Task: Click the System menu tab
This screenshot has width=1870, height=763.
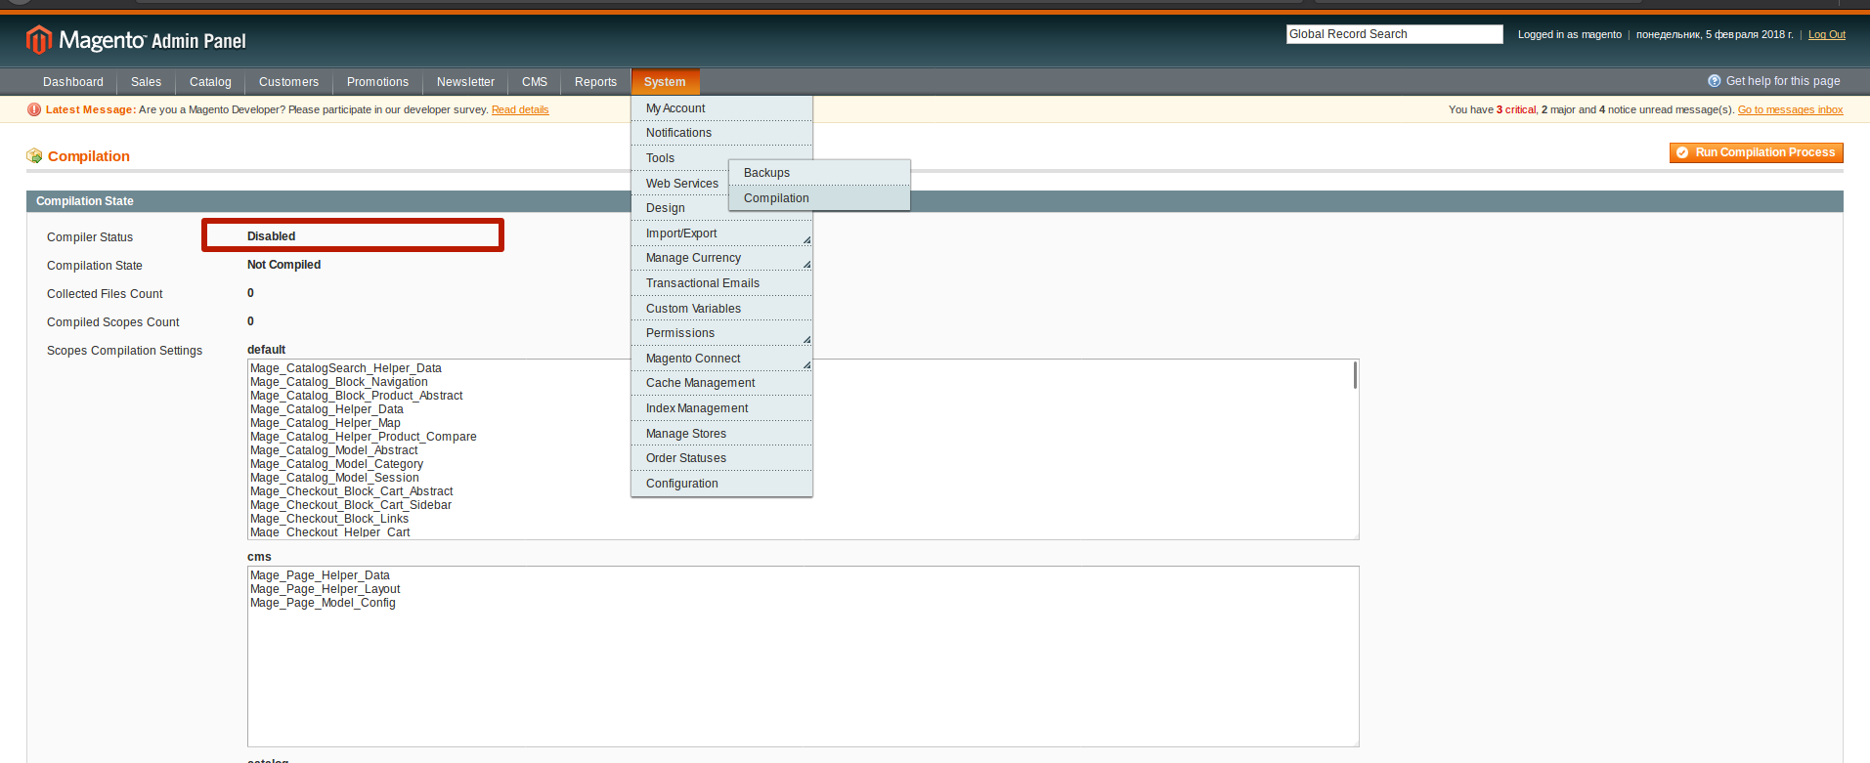Action: (665, 82)
